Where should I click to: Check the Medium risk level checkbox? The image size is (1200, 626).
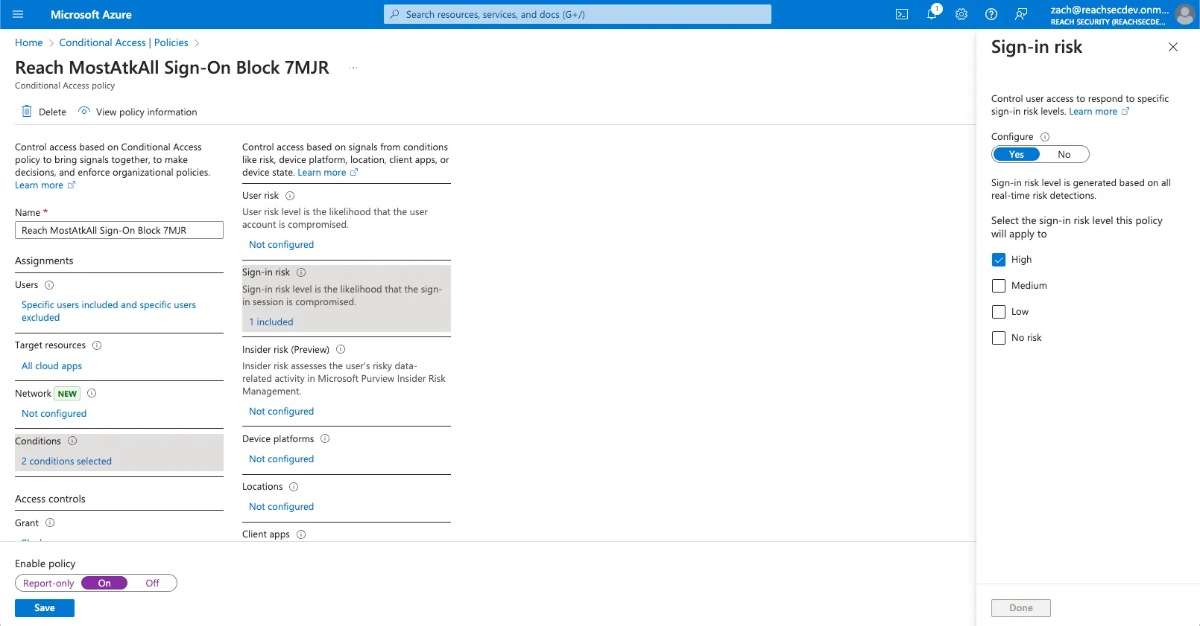pyautogui.click(x=999, y=286)
